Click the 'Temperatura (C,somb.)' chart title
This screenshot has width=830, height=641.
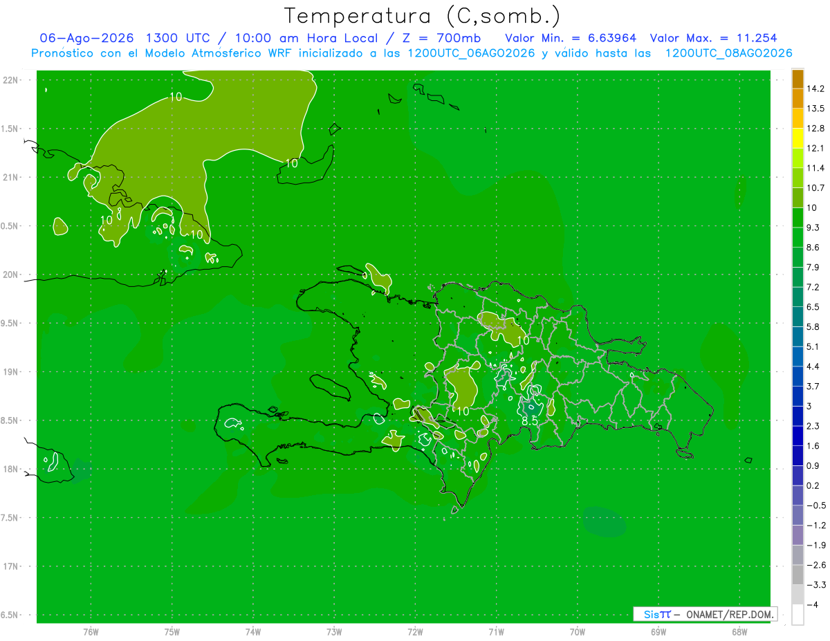(x=422, y=16)
